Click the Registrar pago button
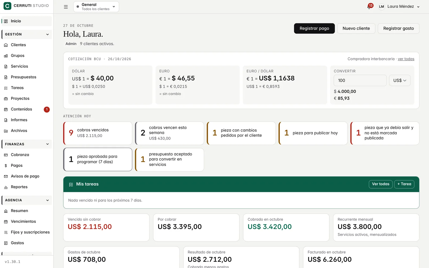The width and height of the screenshot is (429, 268). pyautogui.click(x=314, y=28)
